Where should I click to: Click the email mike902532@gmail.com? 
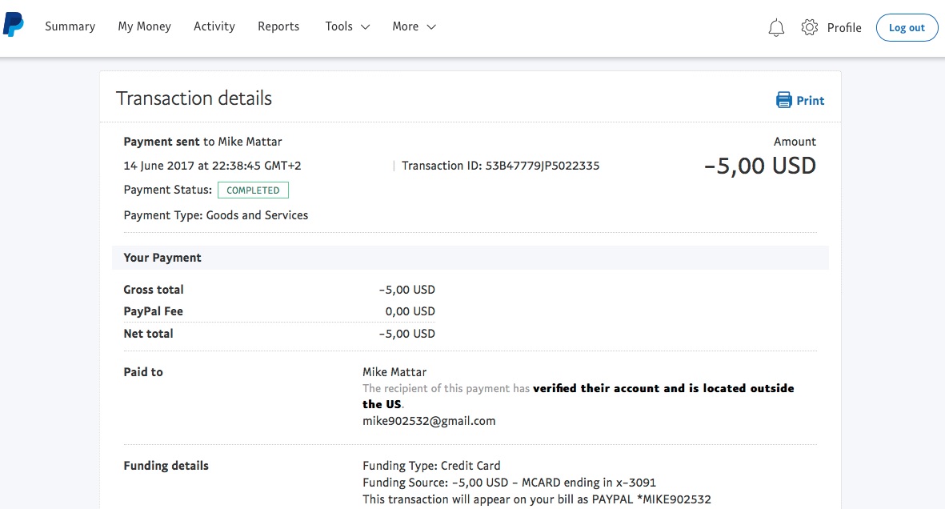(429, 421)
